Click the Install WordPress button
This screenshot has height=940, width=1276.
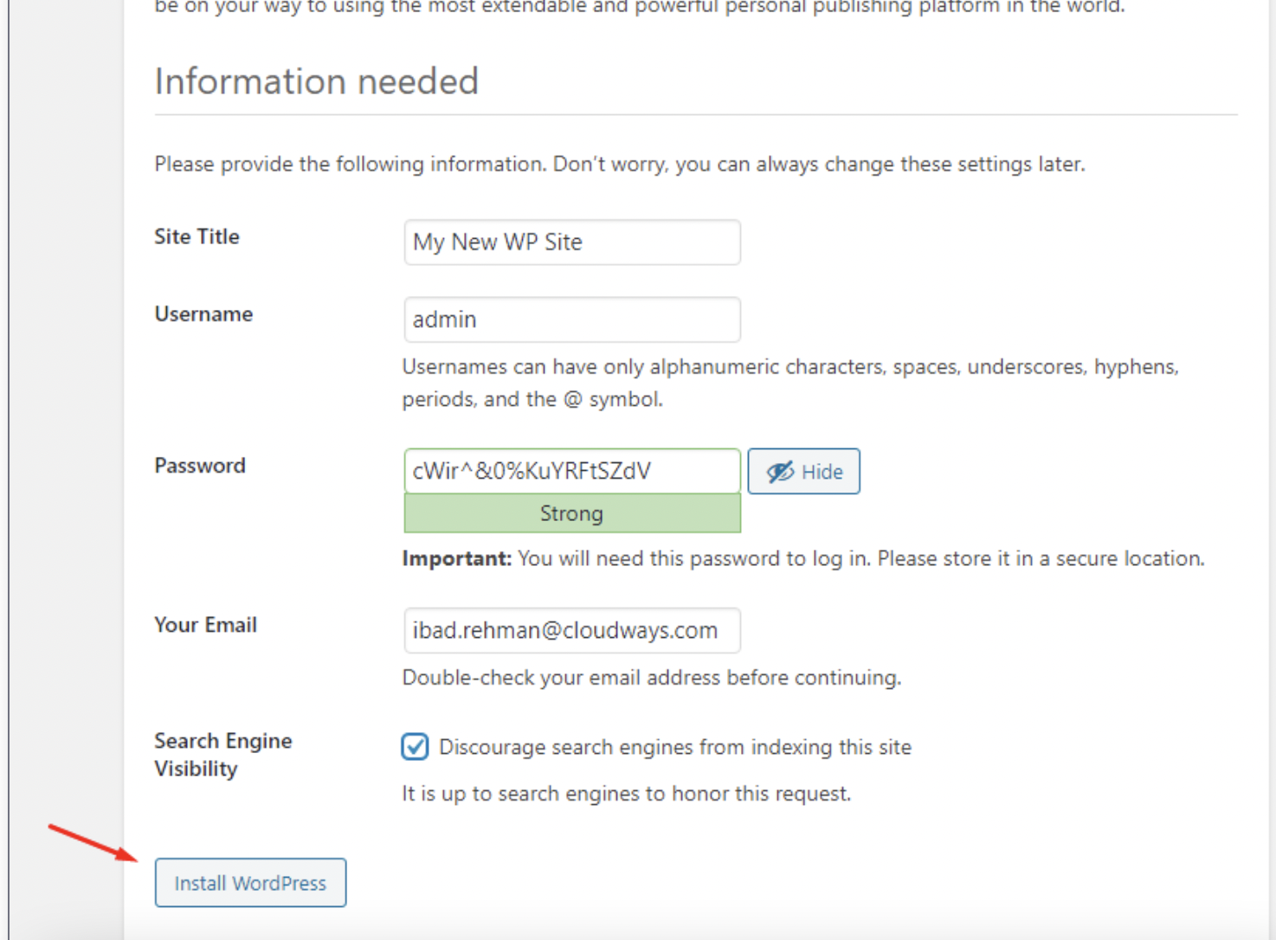tap(250, 883)
